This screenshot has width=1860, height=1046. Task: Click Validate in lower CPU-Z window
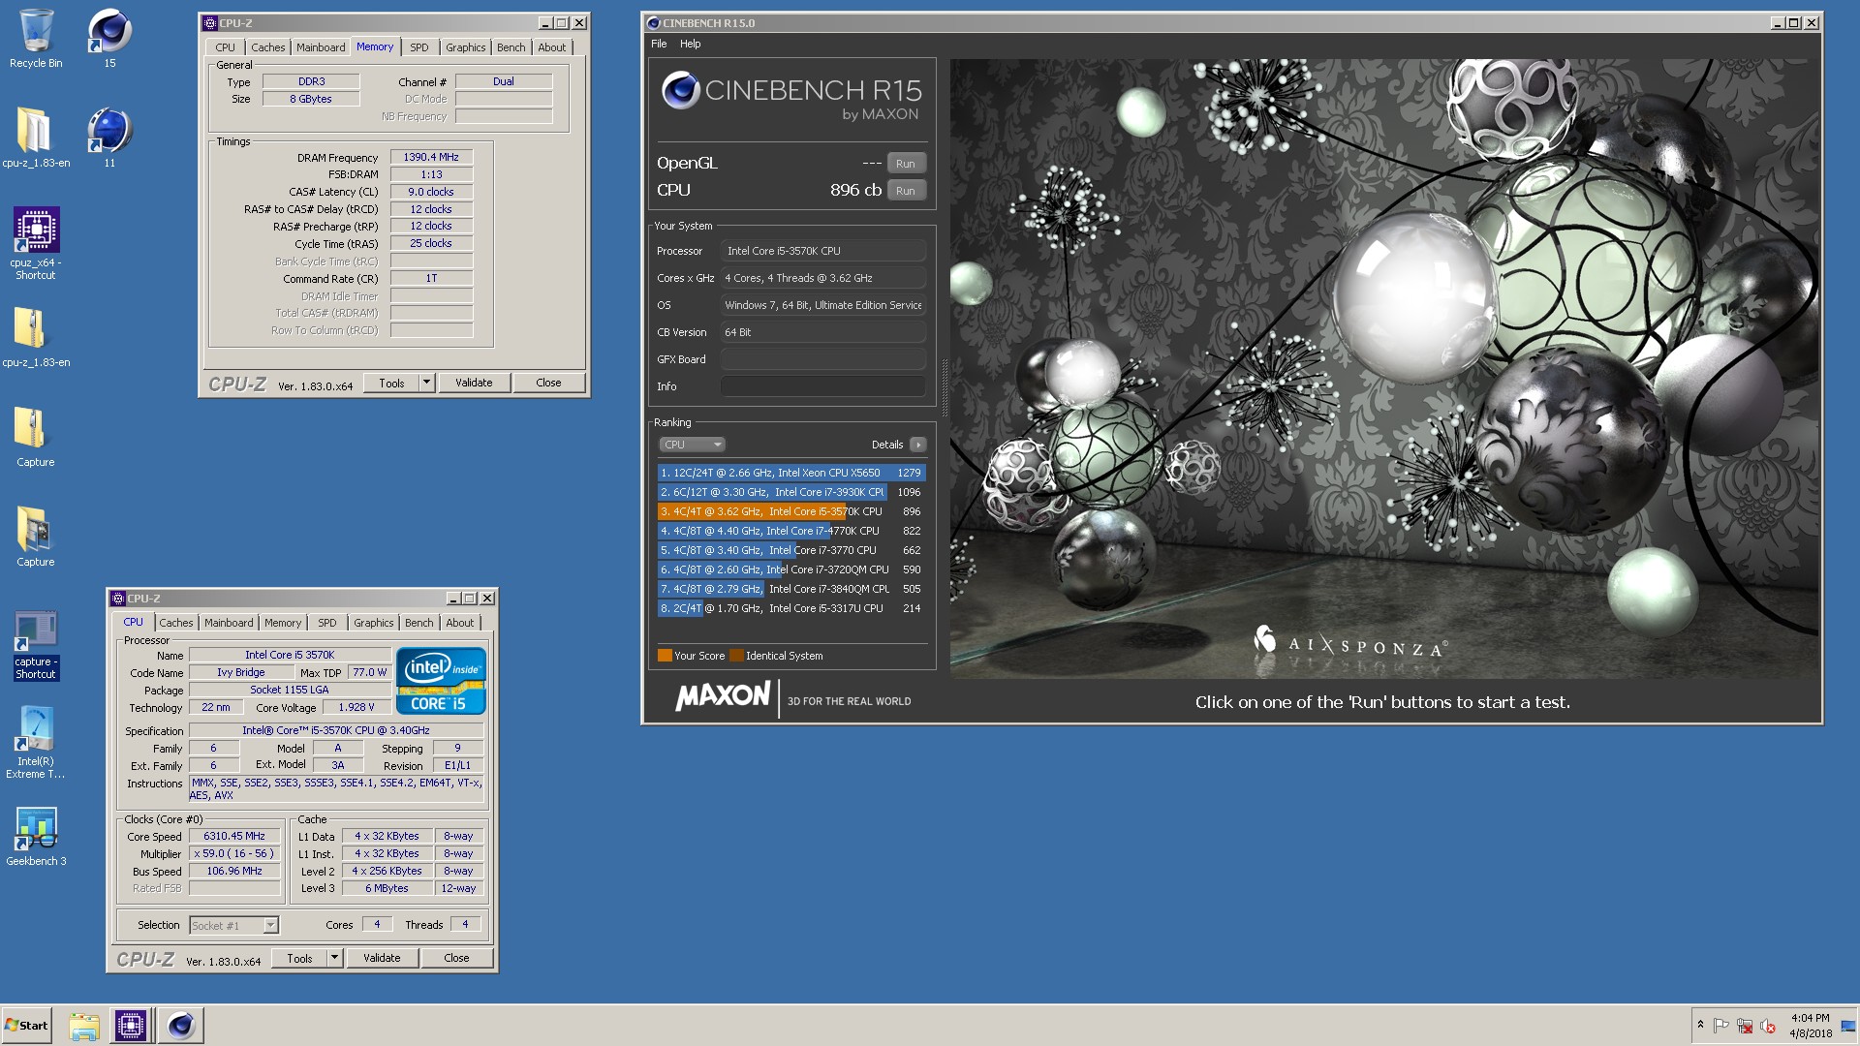pos(382,958)
